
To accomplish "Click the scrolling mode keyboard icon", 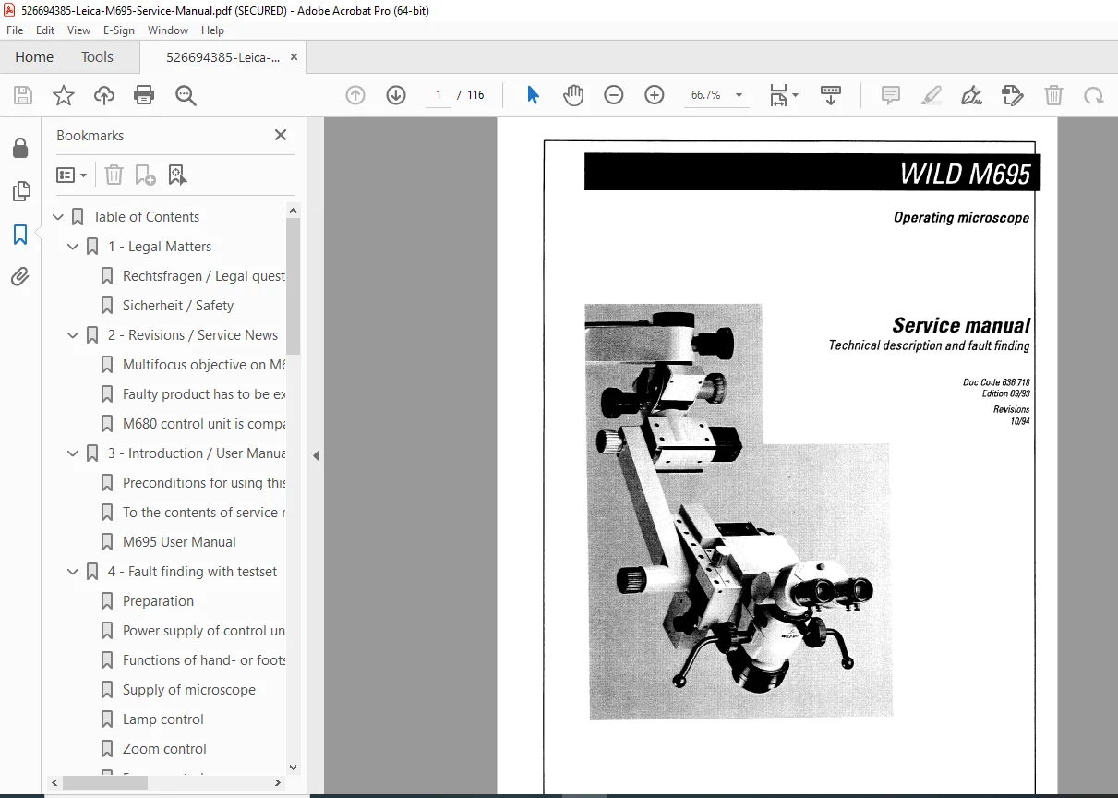I will click(x=831, y=95).
